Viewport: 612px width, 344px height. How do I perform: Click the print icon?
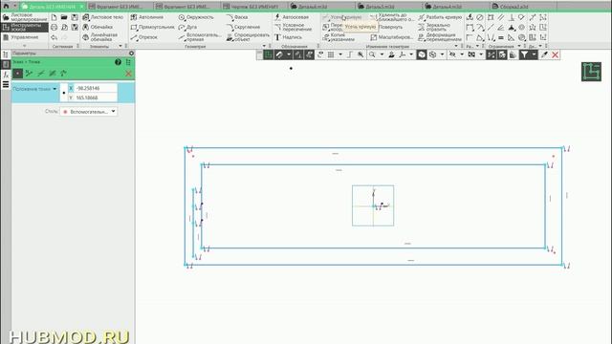tap(54, 27)
